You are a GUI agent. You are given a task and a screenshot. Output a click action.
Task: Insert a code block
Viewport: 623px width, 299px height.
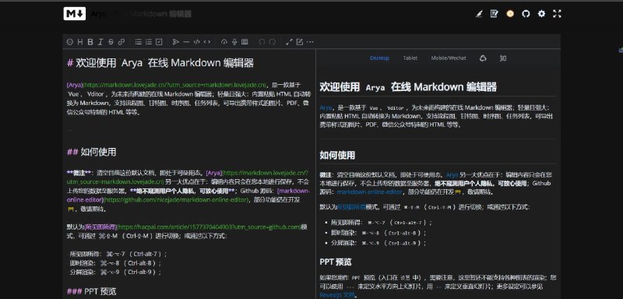(197, 42)
